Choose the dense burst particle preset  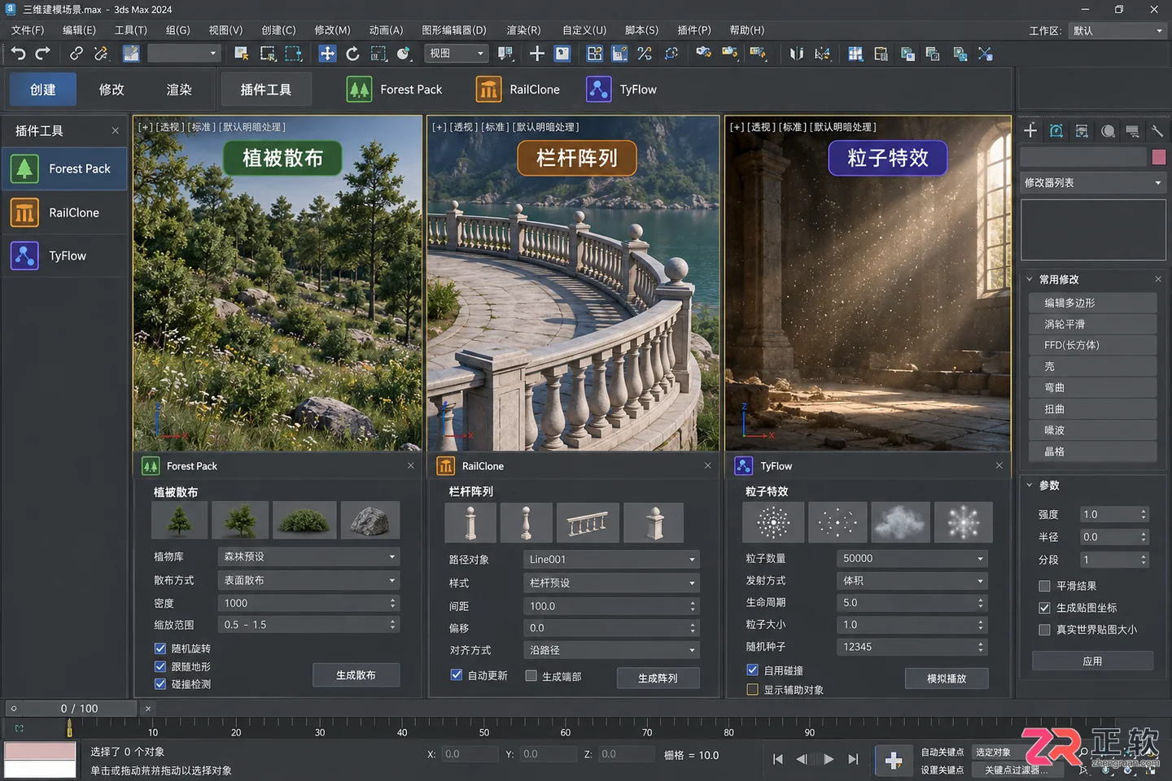tap(773, 522)
